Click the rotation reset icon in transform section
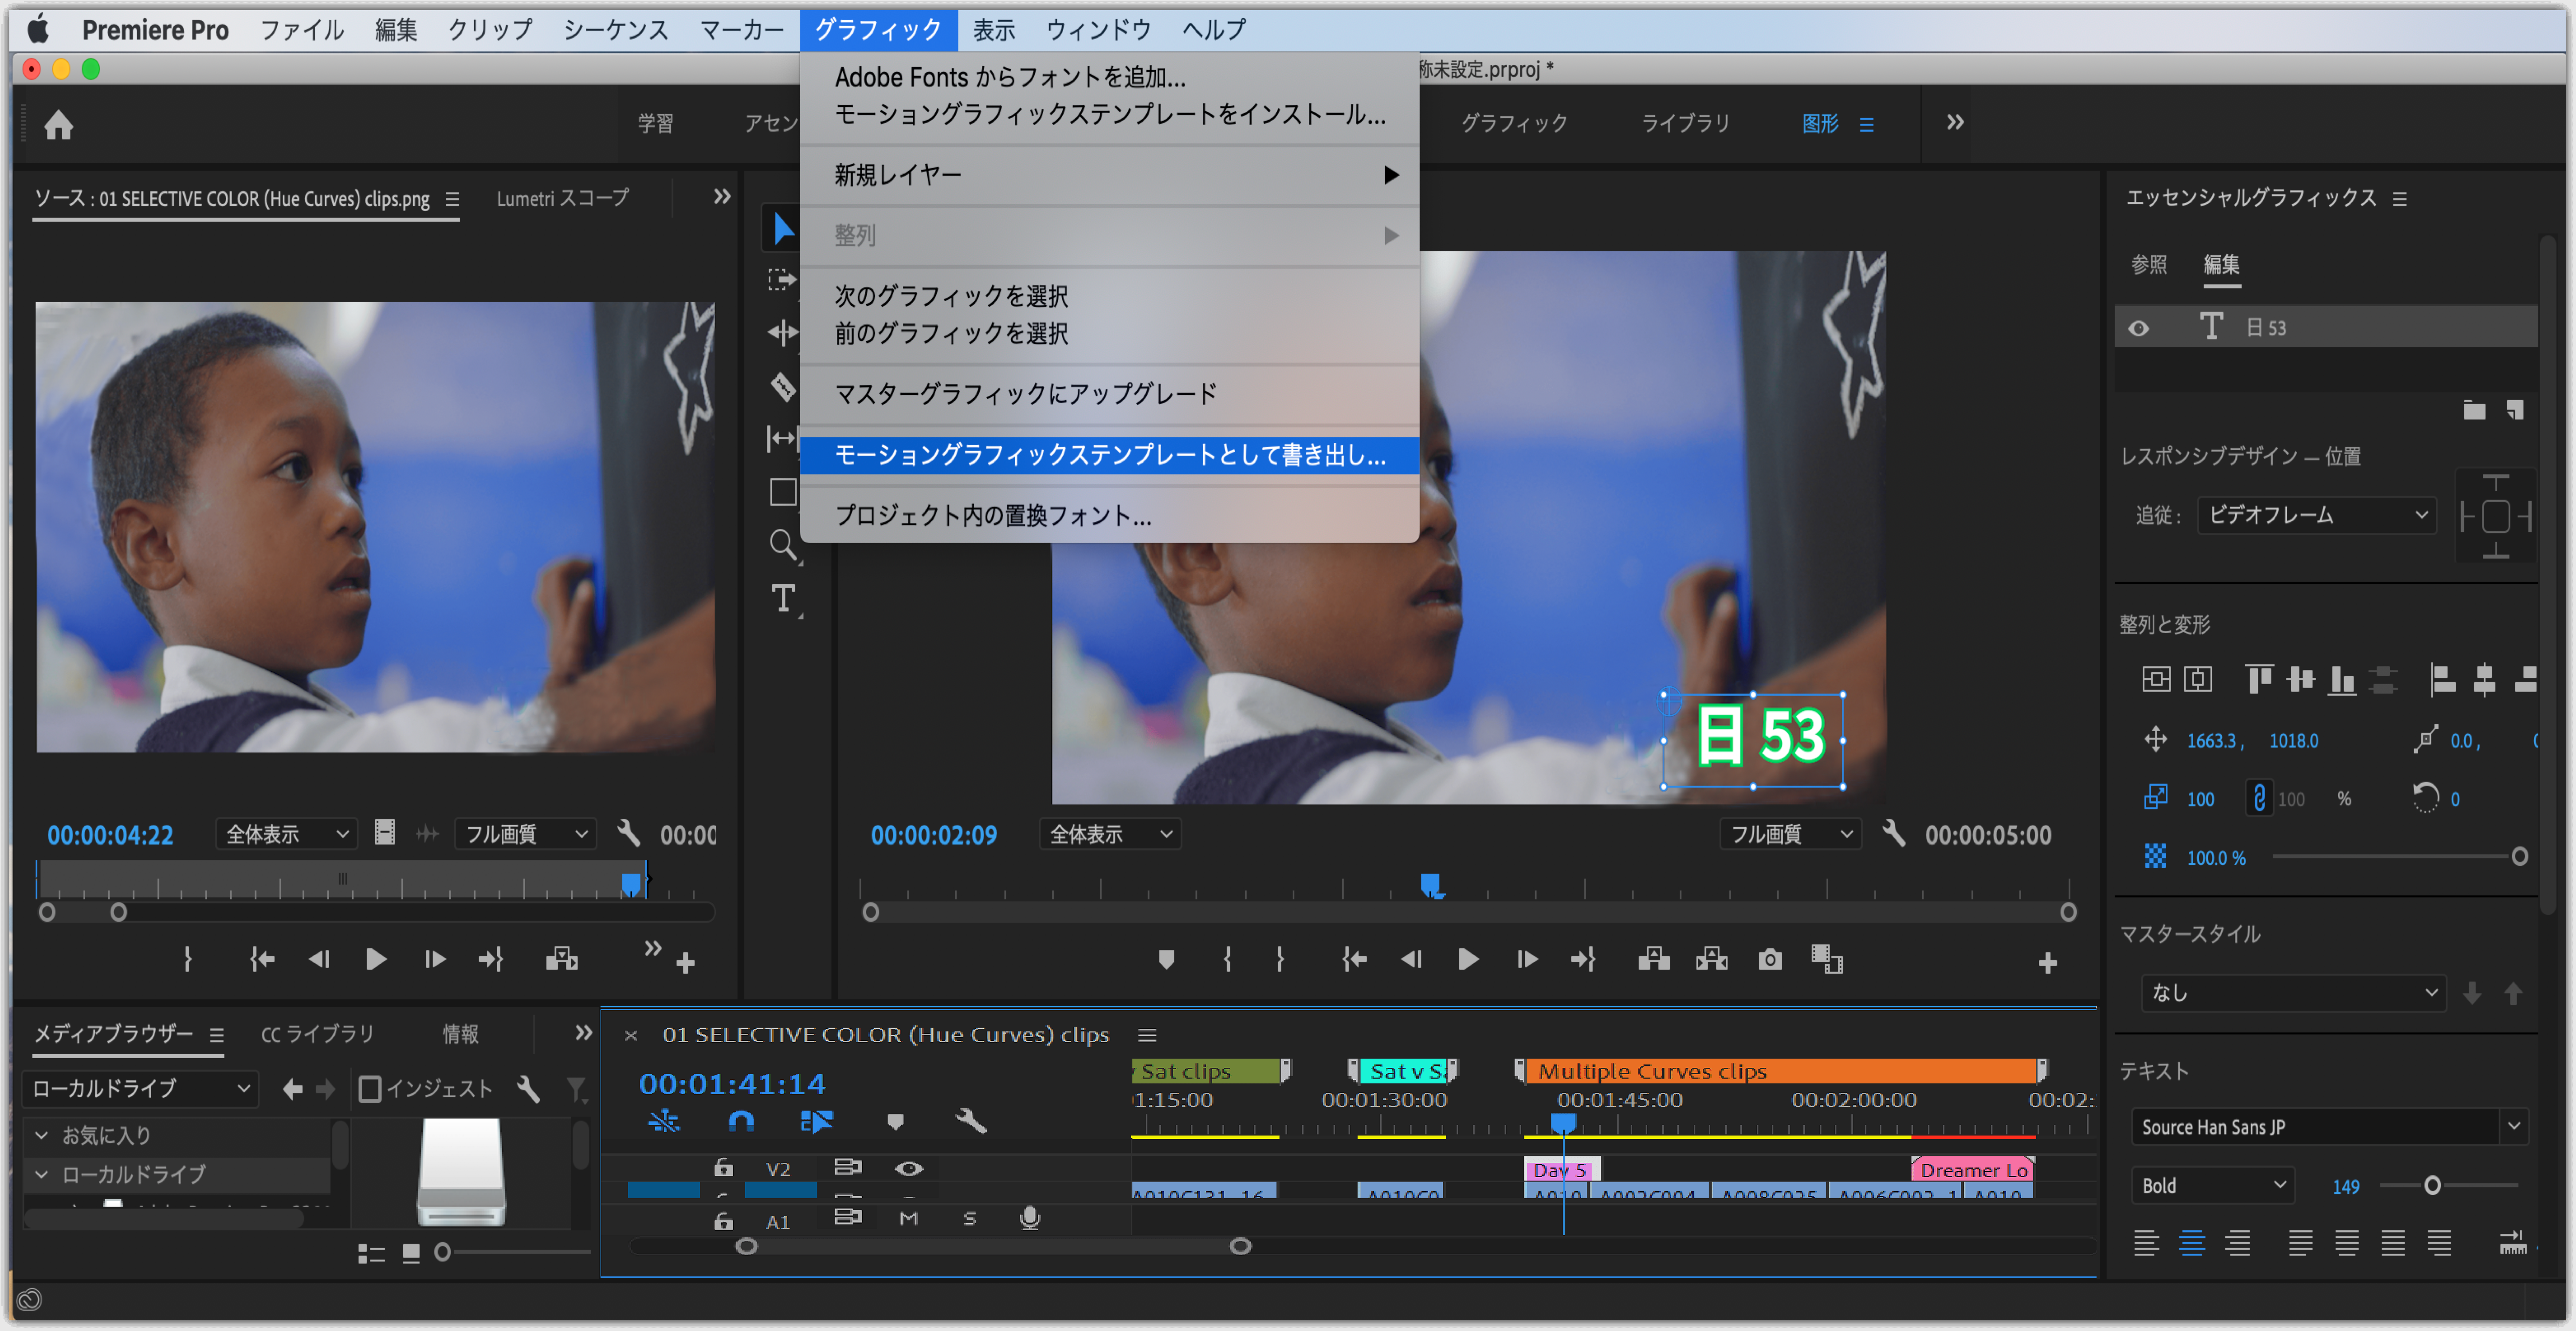2576x1331 pixels. [2427, 797]
